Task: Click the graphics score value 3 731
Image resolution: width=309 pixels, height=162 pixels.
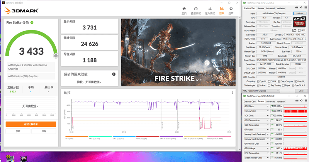Action: point(90,28)
